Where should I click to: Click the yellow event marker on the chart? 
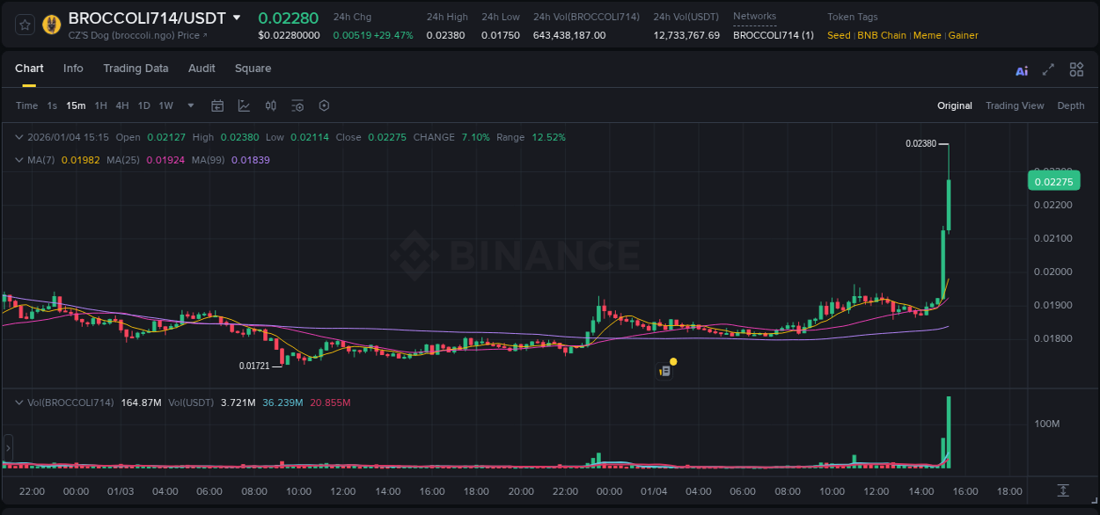(672, 361)
